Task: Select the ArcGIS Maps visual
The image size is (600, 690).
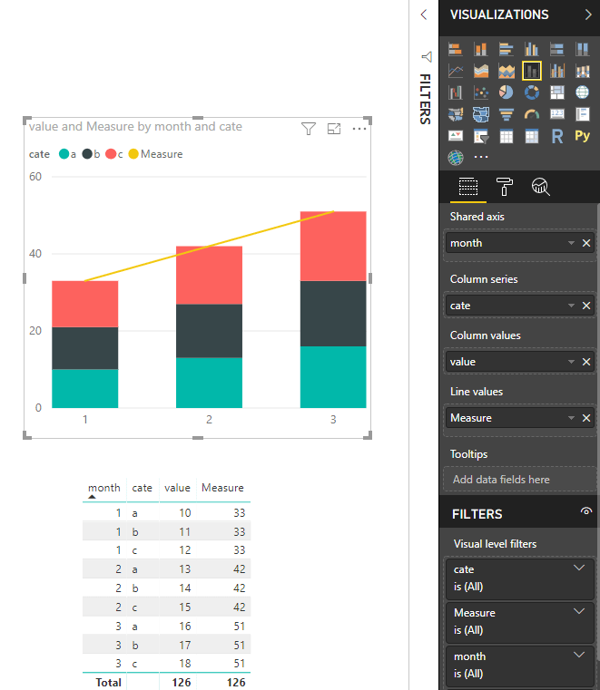Action: pyautogui.click(x=456, y=158)
